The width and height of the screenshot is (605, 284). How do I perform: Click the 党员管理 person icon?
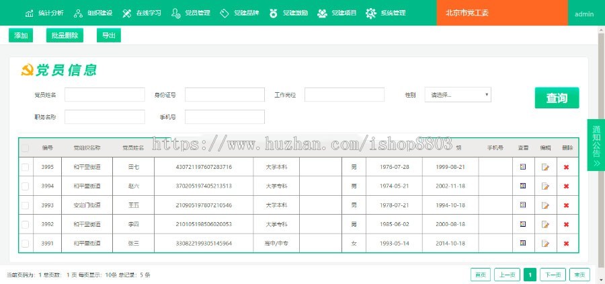(175, 13)
